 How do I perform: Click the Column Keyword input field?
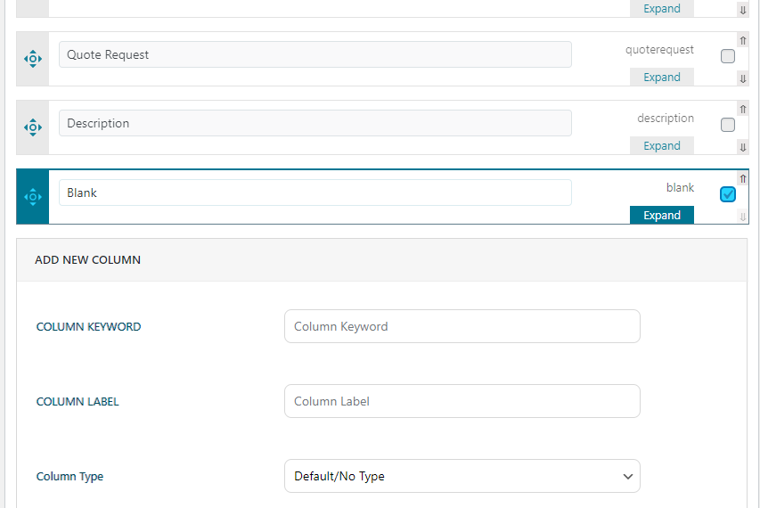462,326
